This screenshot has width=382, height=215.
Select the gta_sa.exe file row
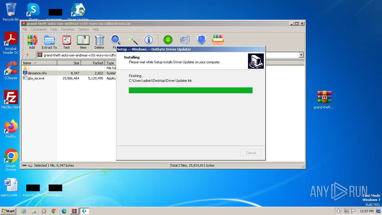coord(69,78)
